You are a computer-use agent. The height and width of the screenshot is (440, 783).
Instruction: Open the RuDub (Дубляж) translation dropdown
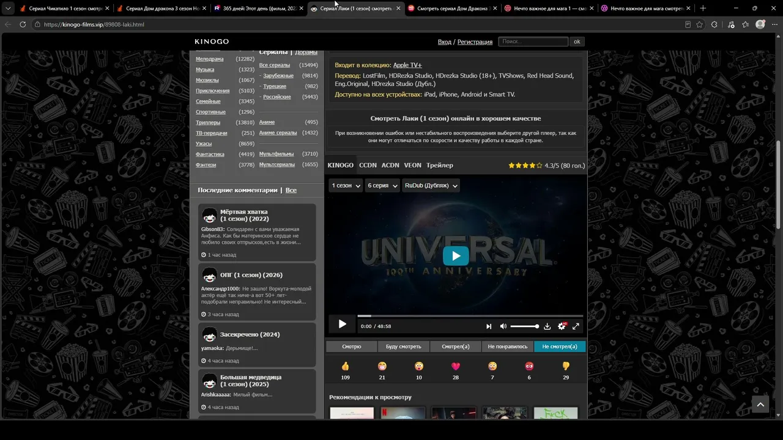431,186
